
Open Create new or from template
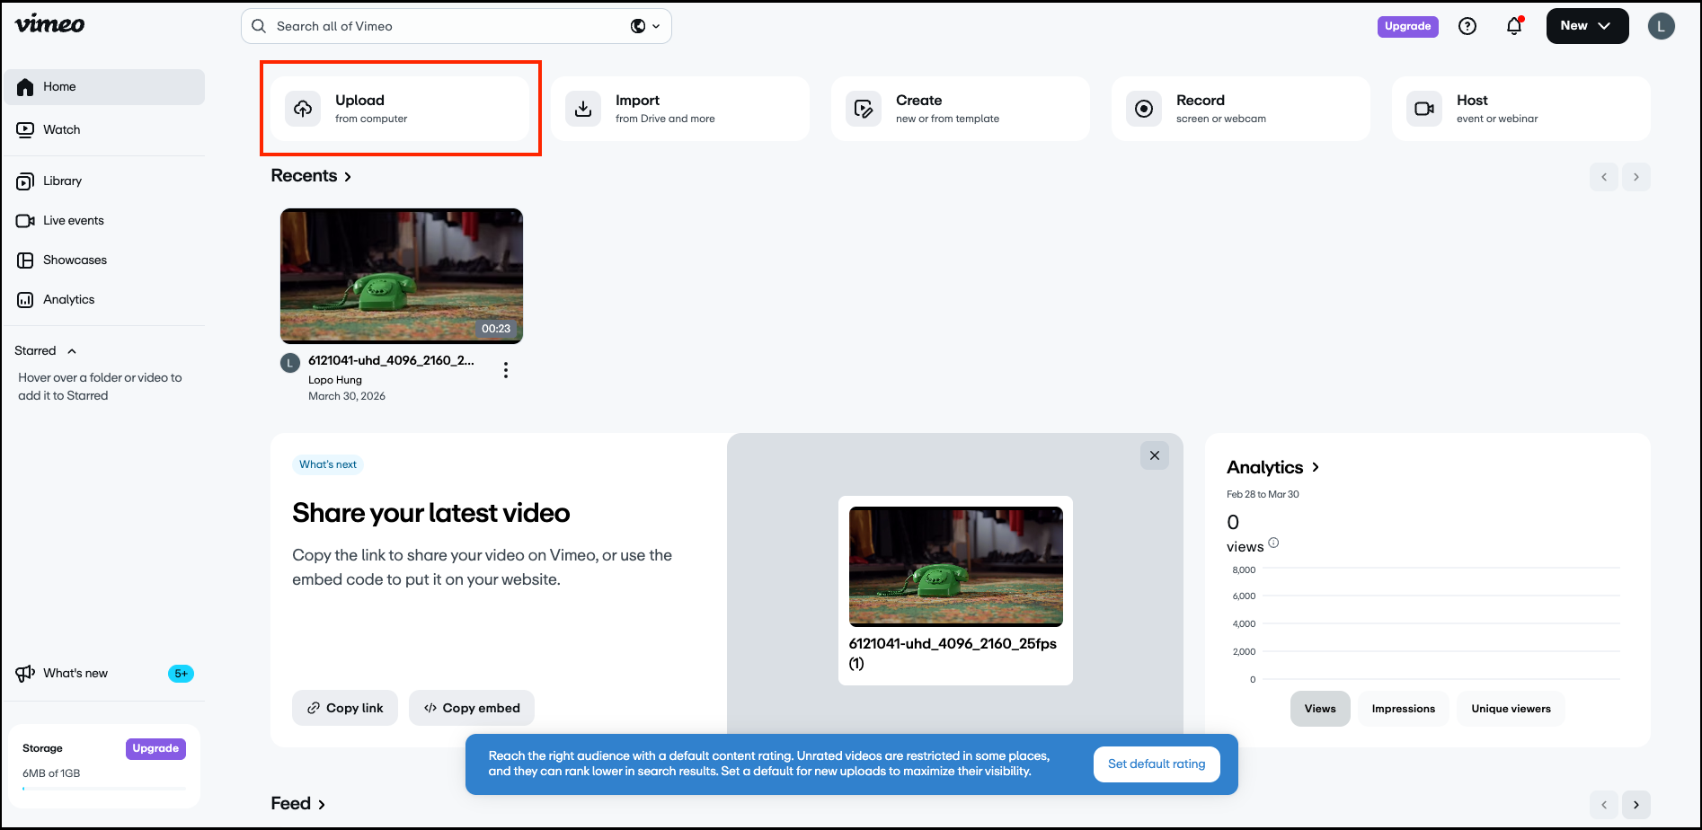click(x=960, y=109)
